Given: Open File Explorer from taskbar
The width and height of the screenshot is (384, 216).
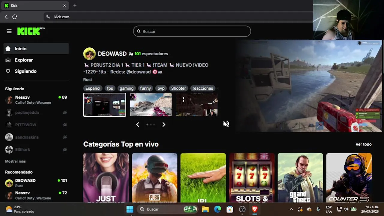Looking at the screenshot, I should coord(205,209).
